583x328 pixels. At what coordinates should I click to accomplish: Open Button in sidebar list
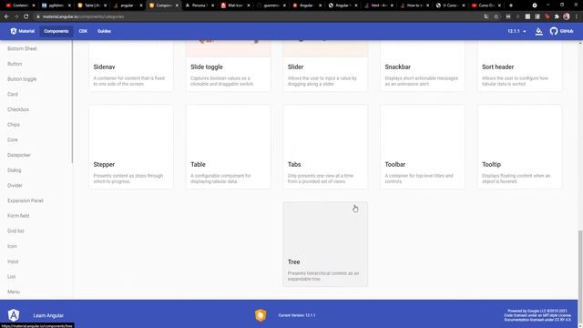[15, 64]
